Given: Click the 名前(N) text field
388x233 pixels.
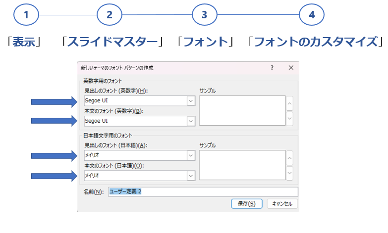Looking at the screenshot, I should (x=202, y=191).
